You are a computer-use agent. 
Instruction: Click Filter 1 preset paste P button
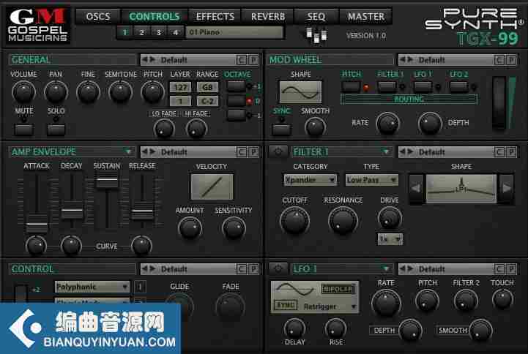[511, 152]
